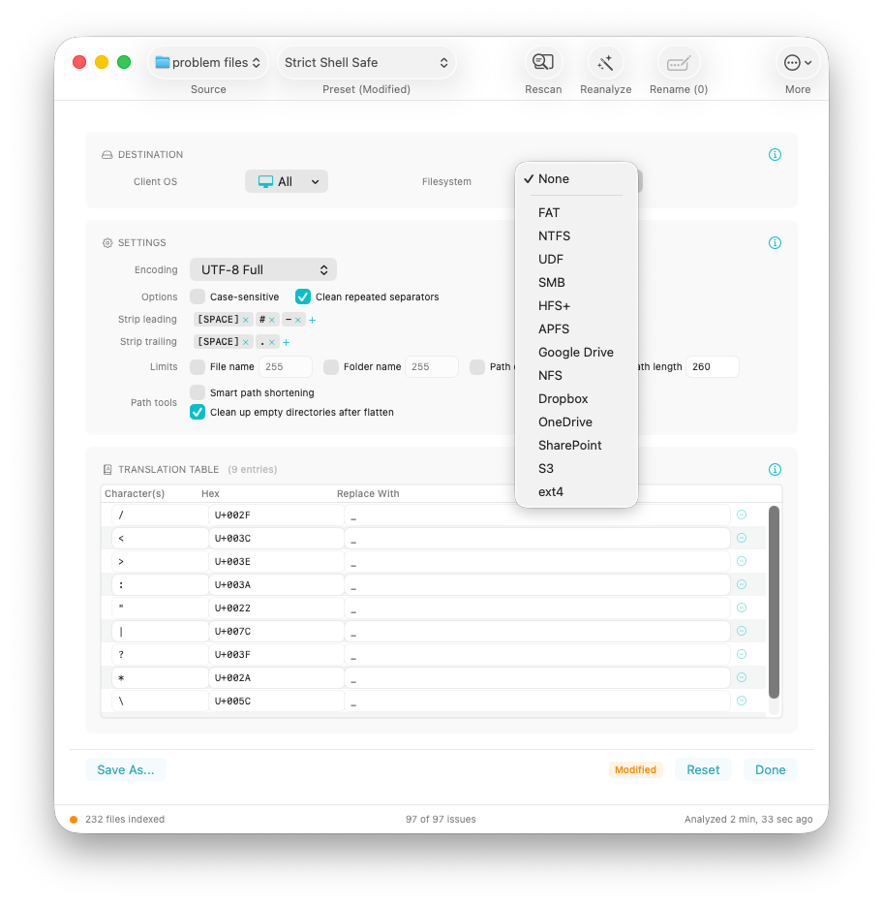The height and width of the screenshot is (905, 883).
Task: Click the Destination section info icon
Action: point(775,154)
